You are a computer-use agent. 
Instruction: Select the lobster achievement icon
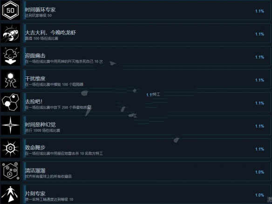tap(10, 33)
